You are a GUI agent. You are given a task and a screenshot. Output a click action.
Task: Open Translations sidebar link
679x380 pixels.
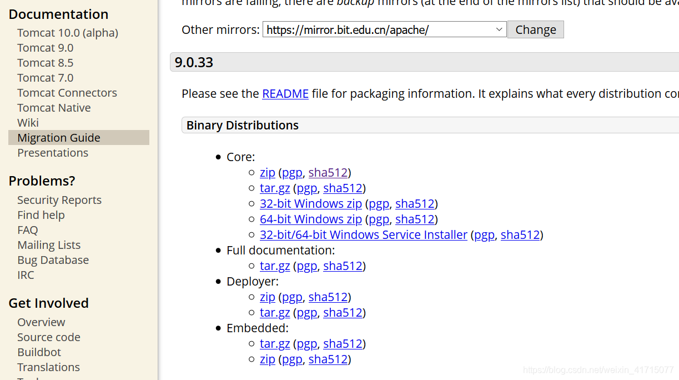click(x=49, y=367)
